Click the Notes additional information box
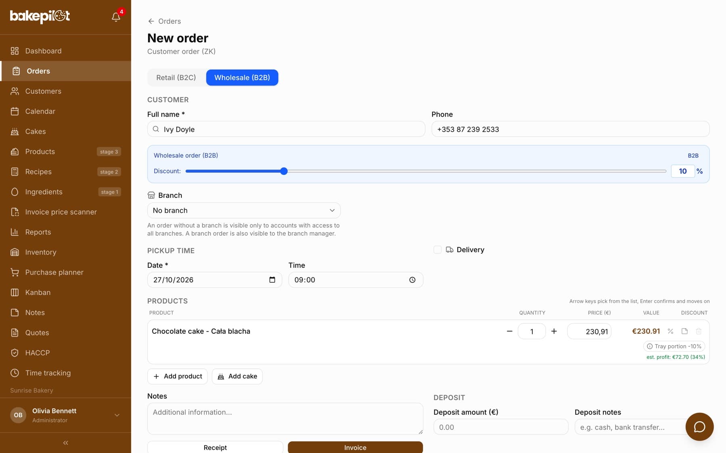This screenshot has height=453, width=726. [x=285, y=419]
